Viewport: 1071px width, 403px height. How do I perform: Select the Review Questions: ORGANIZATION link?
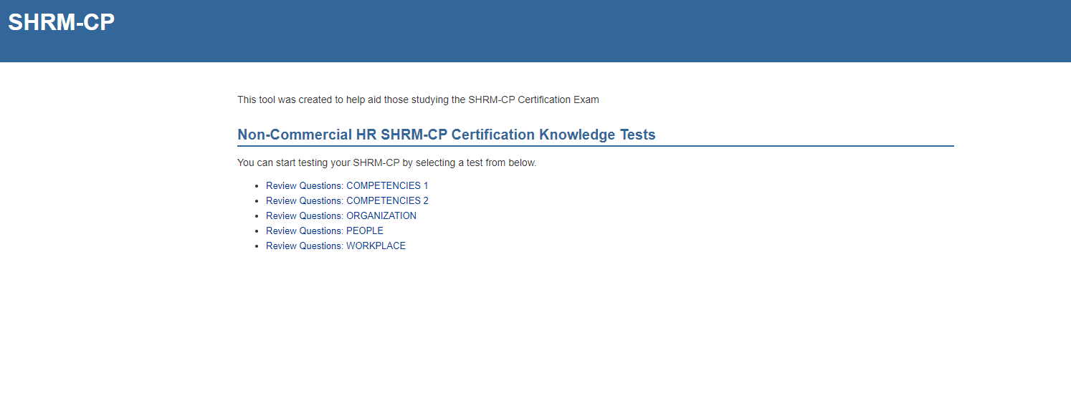[341, 215]
